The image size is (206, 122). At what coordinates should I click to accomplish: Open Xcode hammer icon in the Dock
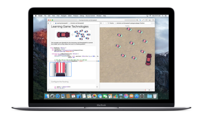point(79,96)
